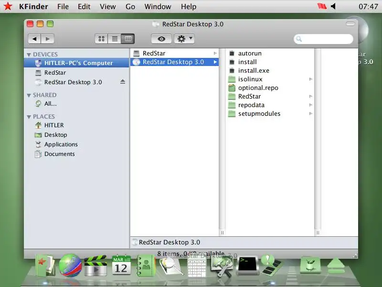Screen dimensions: 382x287
Task: Open the KFinder application menu
Action: [x=33, y=7]
